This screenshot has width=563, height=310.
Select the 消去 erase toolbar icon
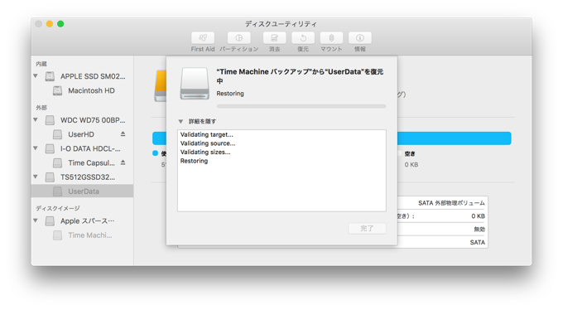[274, 38]
